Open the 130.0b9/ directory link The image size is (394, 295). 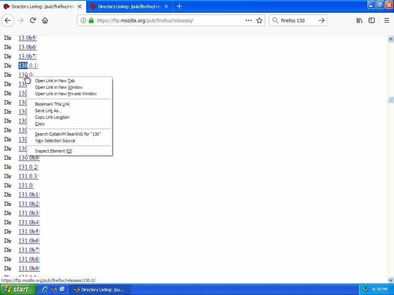point(29,158)
